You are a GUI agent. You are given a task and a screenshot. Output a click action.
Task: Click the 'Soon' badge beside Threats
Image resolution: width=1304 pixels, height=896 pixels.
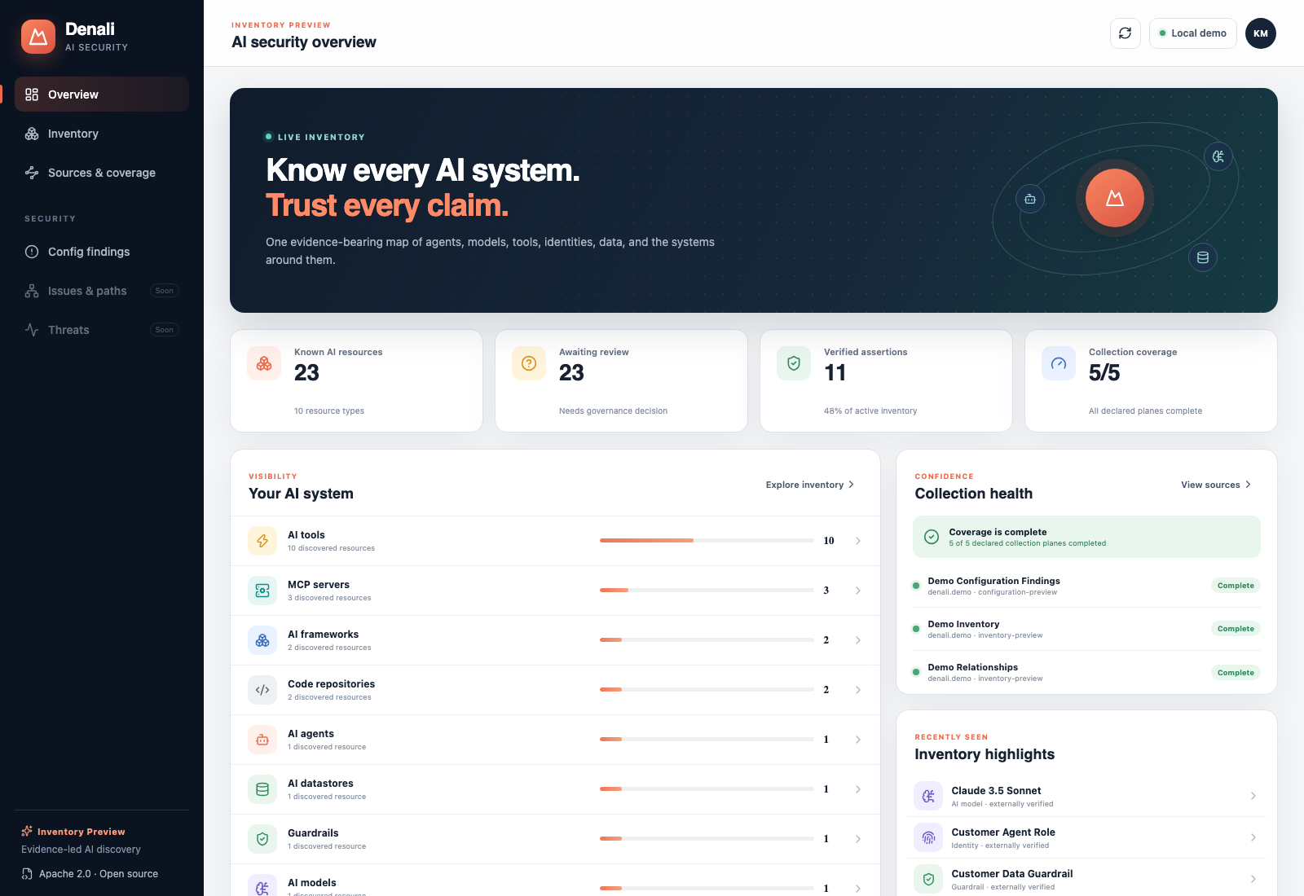165,330
